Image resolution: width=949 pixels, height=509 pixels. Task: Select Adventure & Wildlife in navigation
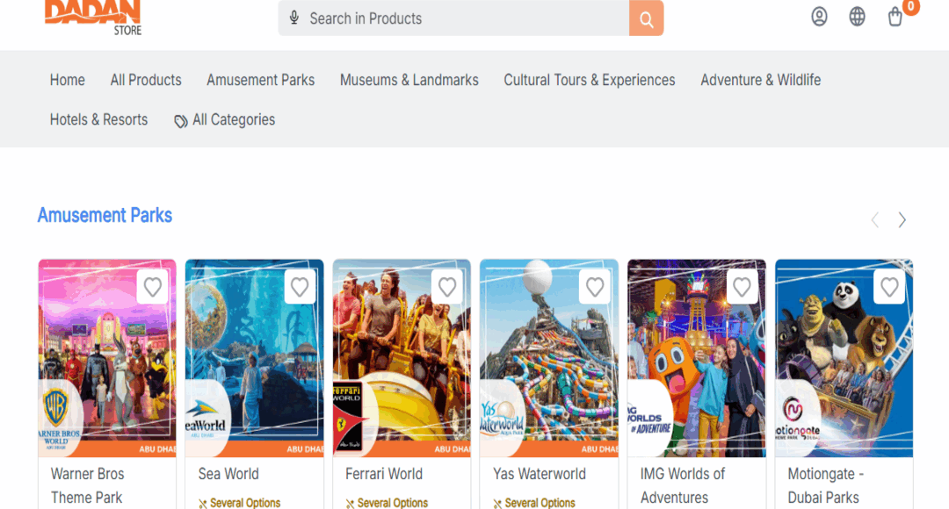click(760, 80)
